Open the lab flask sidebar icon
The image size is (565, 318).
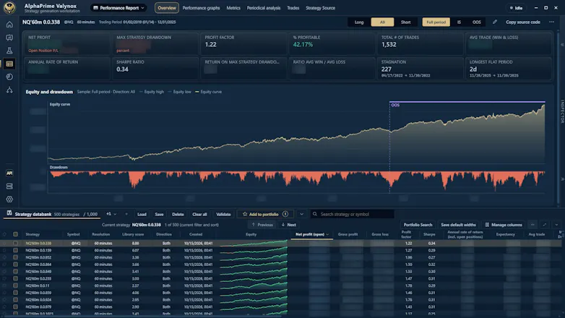(9, 51)
